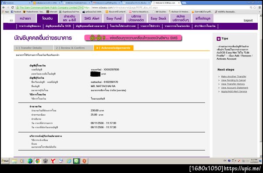263x173 pixels.
Task: Open the สมัครบริการอื่นๆ menu tab
Action: click(x=181, y=18)
